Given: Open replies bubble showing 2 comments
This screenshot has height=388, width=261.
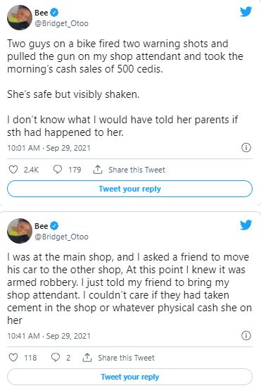Looking at the screenshot, I should pos(56,358).
